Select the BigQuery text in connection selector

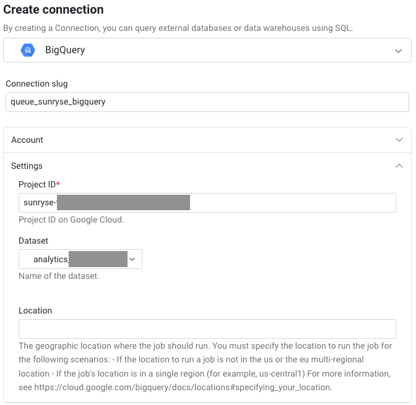pyautogui.click(x=65, y=50)
